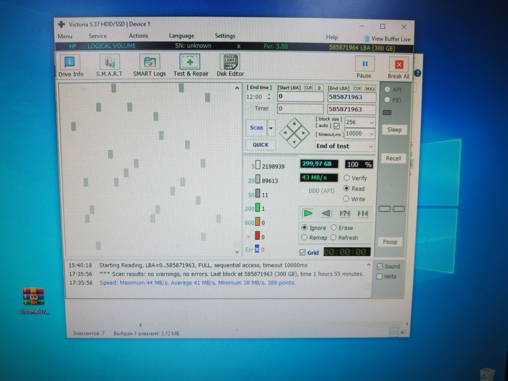
Task: Open the Actions menu
Action: pyautogui.click(x=138, y=36)
